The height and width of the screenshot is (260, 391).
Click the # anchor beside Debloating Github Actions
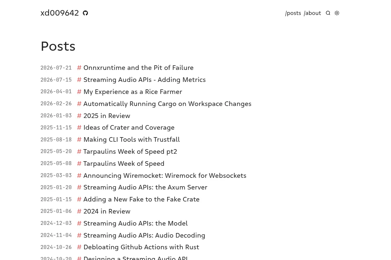79,247
